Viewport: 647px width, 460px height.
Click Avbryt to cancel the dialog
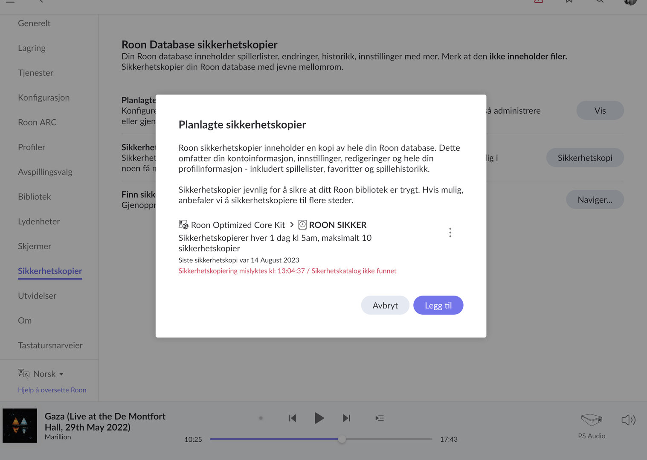(385, 305)
